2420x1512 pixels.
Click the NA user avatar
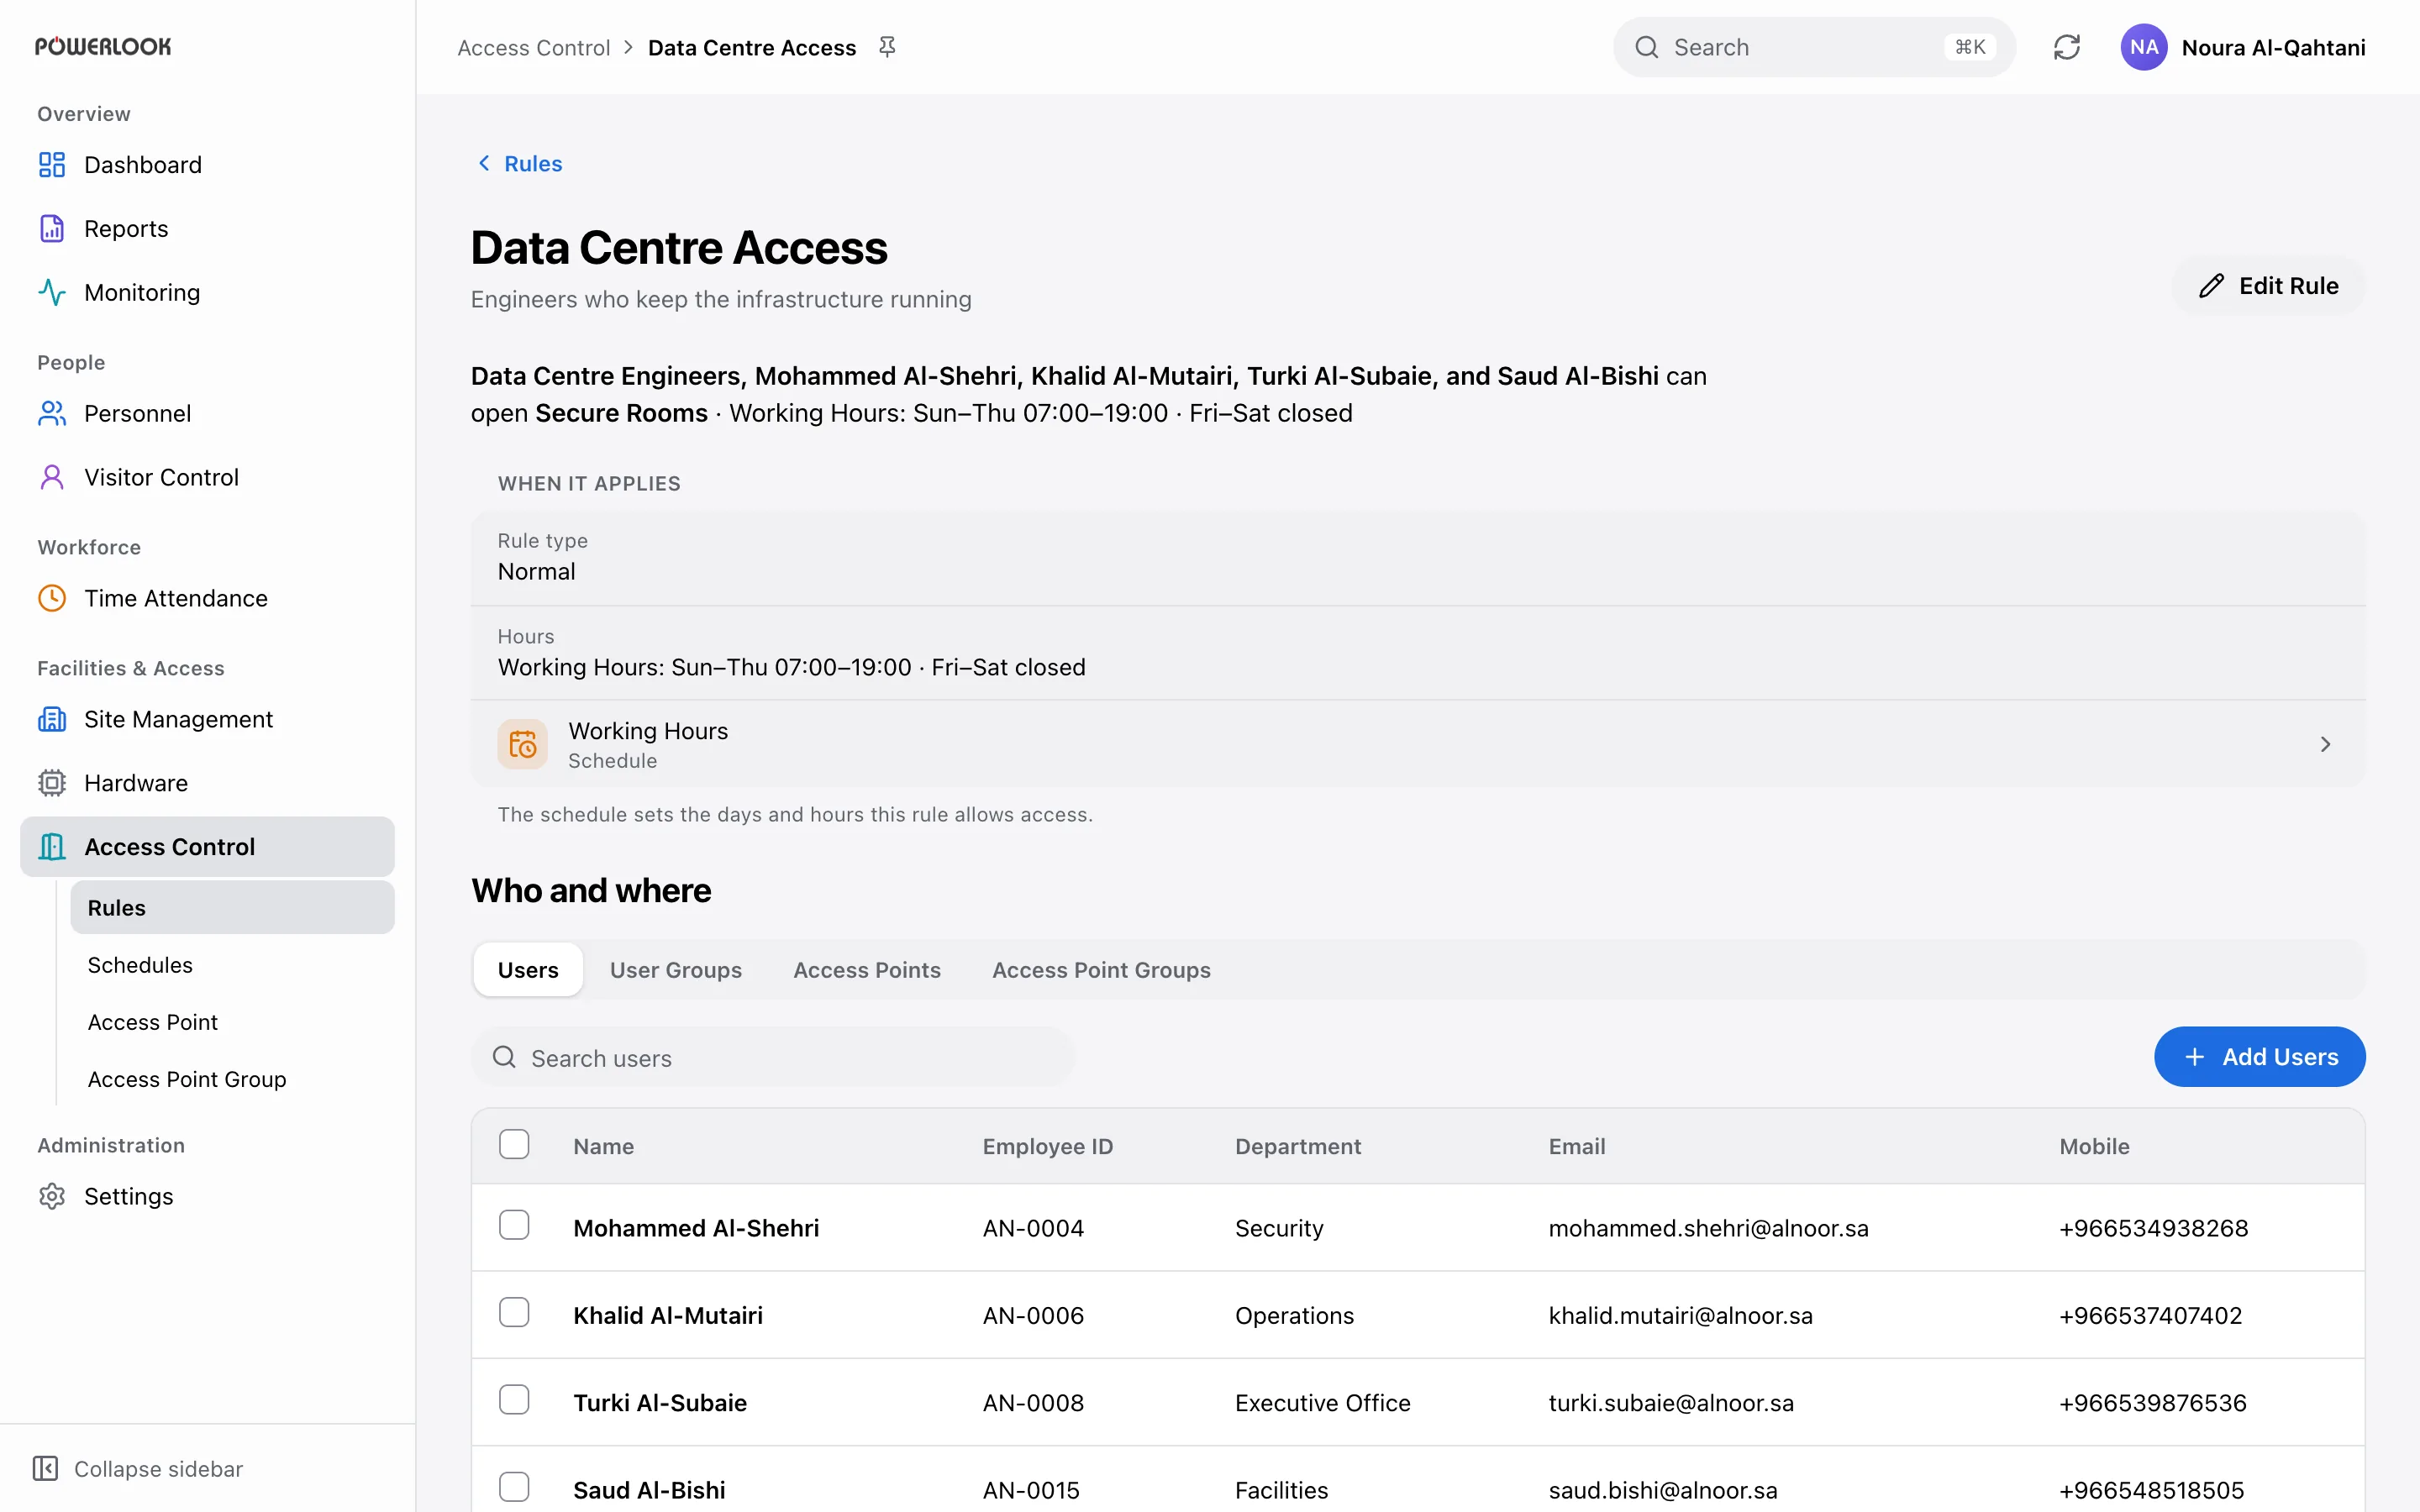pyautogui.click(x=2144, y=47)
